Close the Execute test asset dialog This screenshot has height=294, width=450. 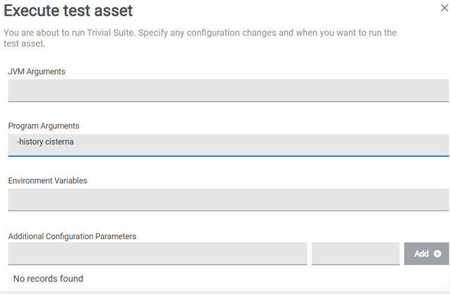click(x=444, y=8)
